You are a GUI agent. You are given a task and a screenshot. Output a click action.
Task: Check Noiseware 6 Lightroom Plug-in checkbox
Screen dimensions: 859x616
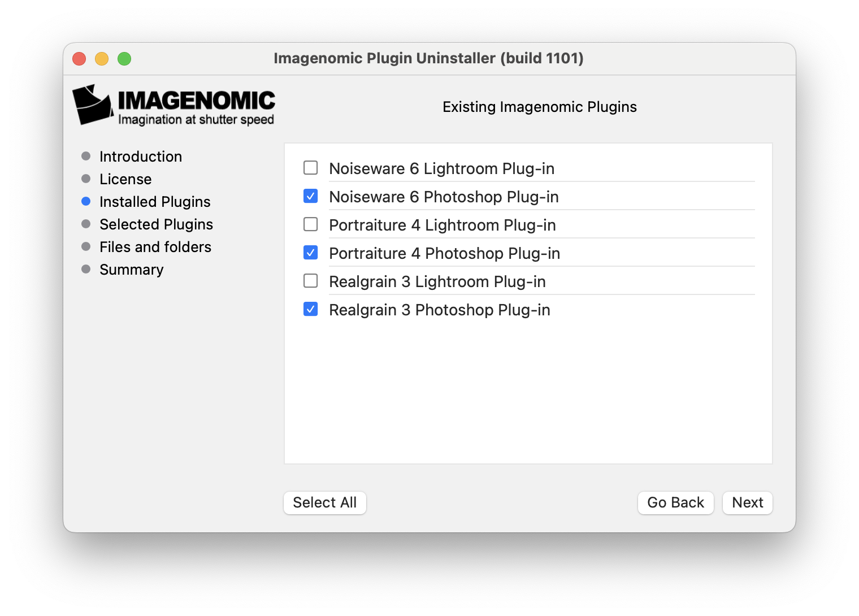point(311,168)
